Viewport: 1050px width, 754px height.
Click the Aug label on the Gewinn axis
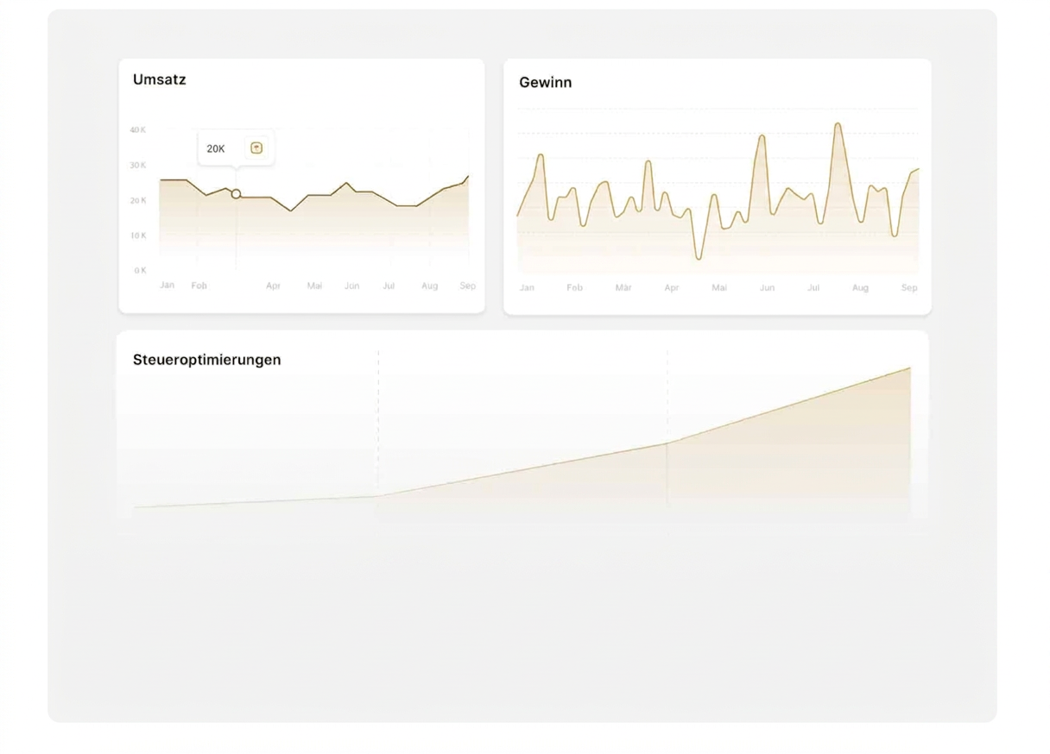pyautogui.click(x=860, y=287)
